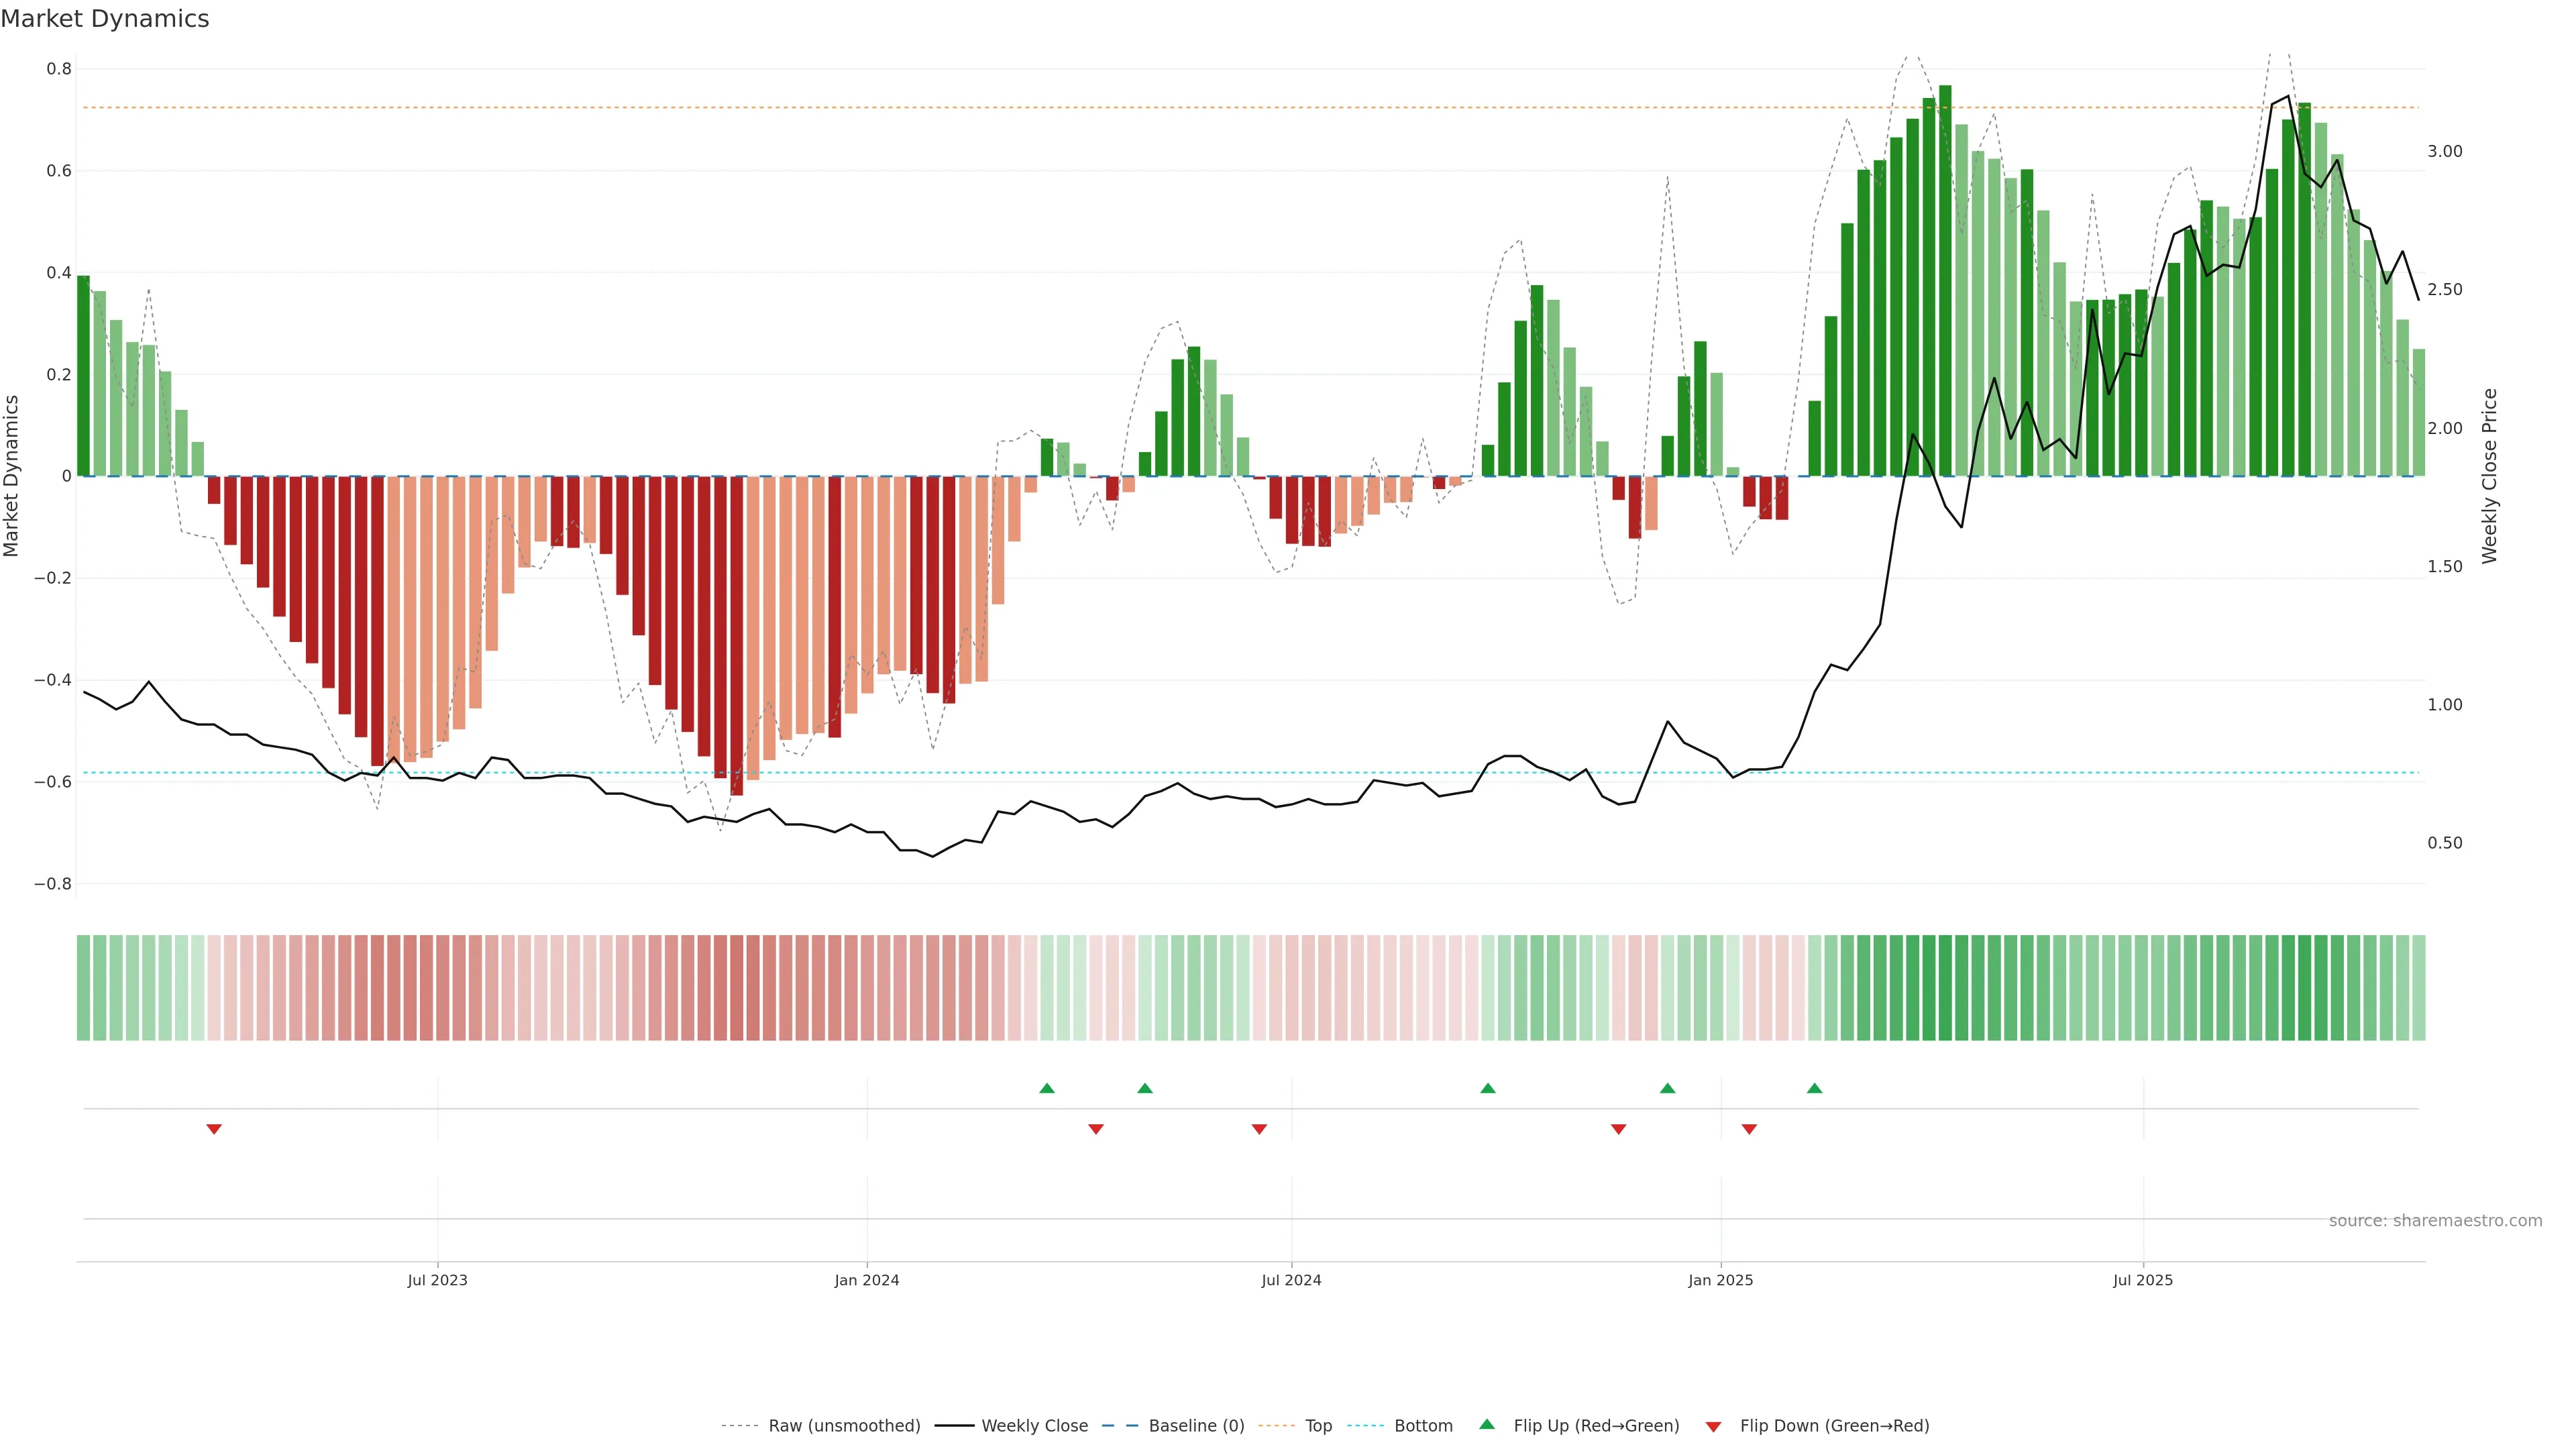The image size is (2576, 1449).
Task: Toggle the Weekly Close legend entry
Action: (x=1034, y=1426)
